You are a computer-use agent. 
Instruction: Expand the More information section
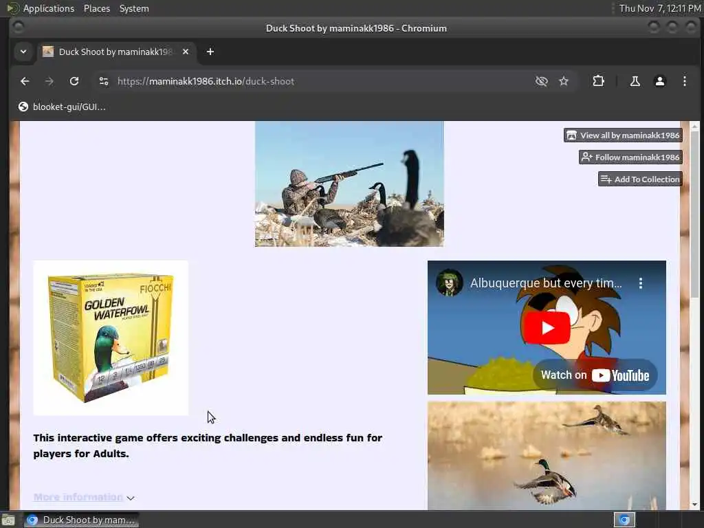click(x=83, y=497)
